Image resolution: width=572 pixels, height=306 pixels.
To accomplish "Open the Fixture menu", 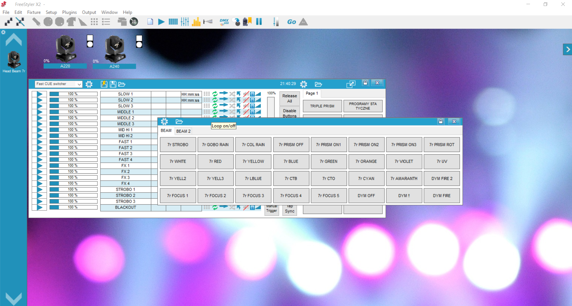I will (x=34, y=12).
